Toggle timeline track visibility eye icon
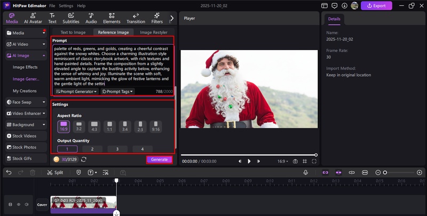The image size is (427, 216). (19, 204)
